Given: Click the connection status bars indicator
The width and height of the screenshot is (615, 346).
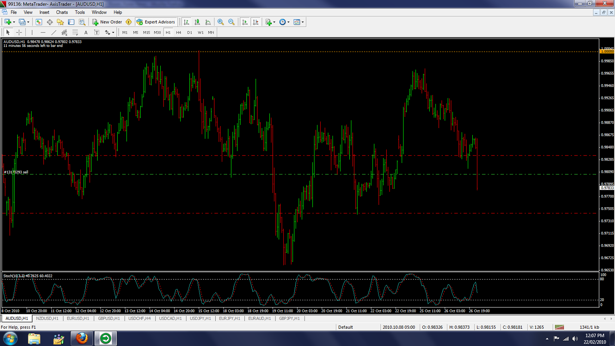Looking at the screenshot, I should tap(559, 327).
